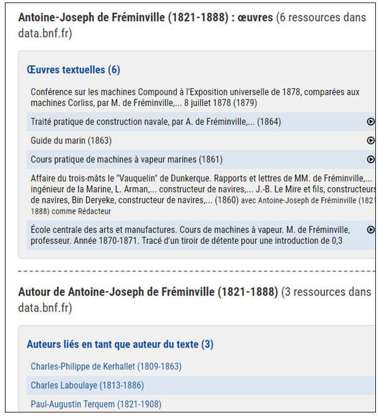The image size is (379, 418).
Task: Open Cours pratique de machines à vapeur marines
Action: click(x=126, y=159)
